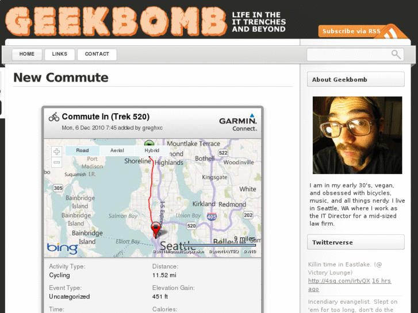Open the CONTACT navigation item
The image size is (418, 313).
click(x=97, y=54)
